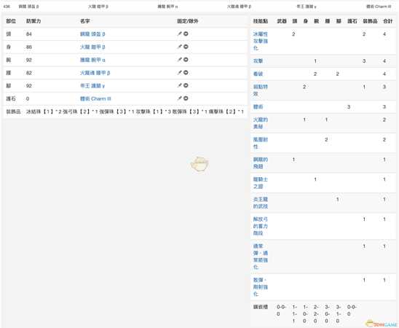The width and height of the screenshot is (399, 328).
Task: Select defense value 92 in 腕 row
Action: tap(28, 60)
